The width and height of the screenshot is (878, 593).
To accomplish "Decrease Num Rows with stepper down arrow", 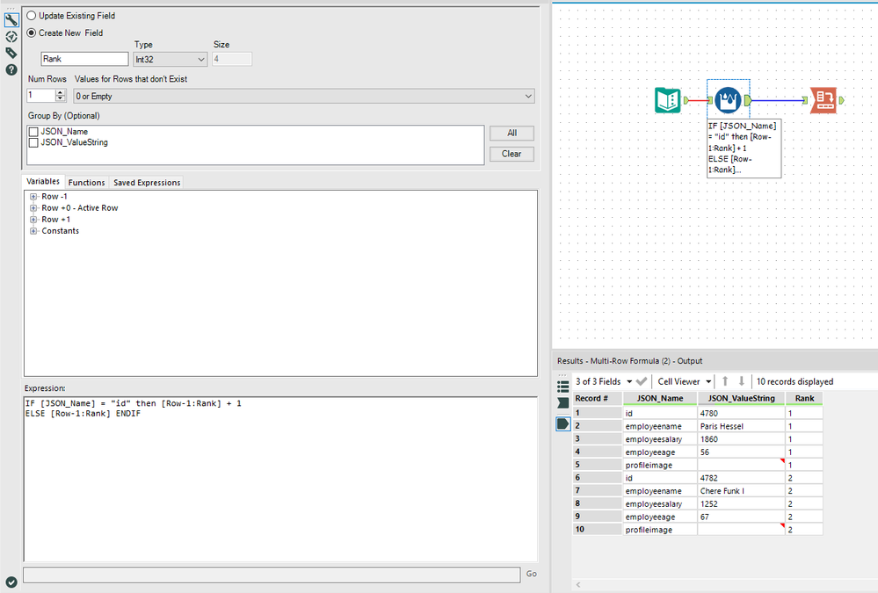I will [61, 98].
